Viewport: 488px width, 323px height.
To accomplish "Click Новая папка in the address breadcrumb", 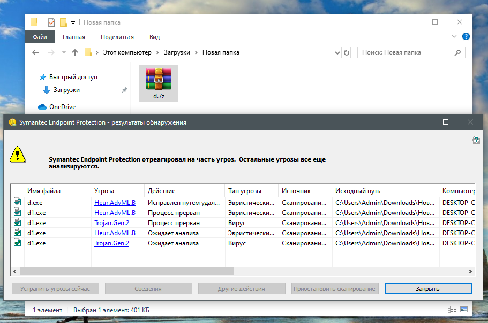I will point(221,52).
